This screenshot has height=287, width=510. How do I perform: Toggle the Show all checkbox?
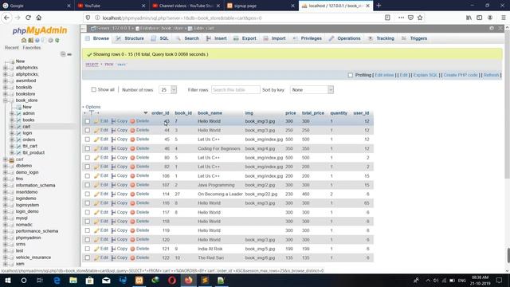coord(94,89)
